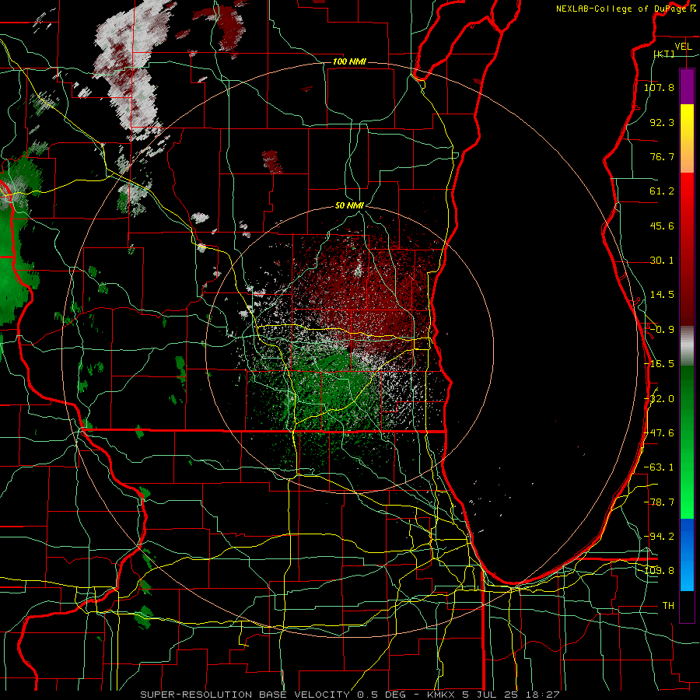This screenshot has height=700, width=700.
Task: Click the 30.1 velocity scale value
Action: point(662,261)
